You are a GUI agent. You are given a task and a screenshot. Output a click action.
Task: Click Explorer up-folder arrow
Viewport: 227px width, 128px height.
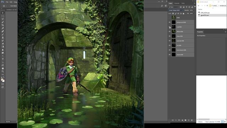click(207, 6)
